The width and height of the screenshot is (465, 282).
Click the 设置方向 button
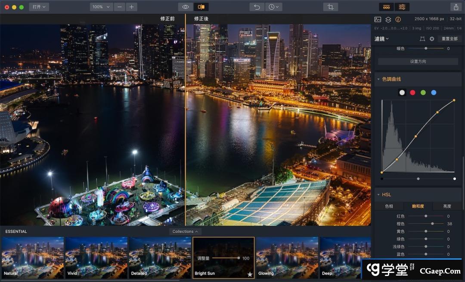click(x=418, y=61)
